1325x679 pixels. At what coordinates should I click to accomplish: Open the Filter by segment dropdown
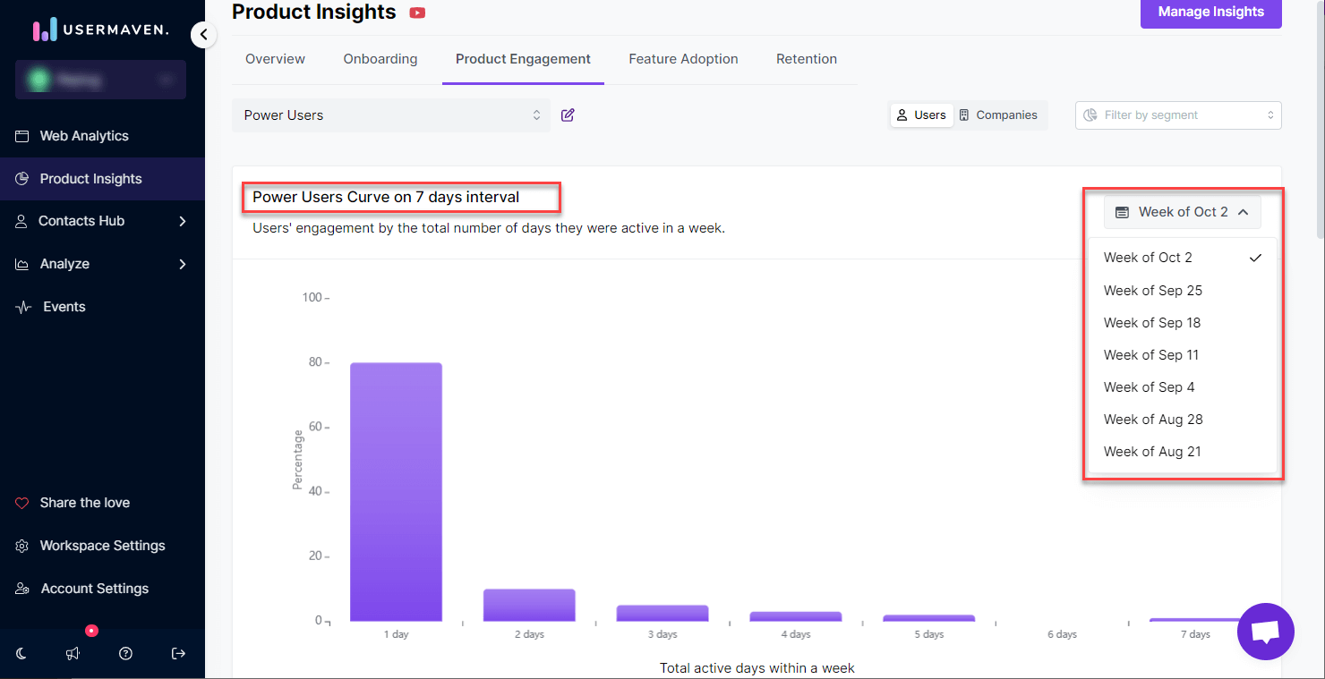coord(1177,115)
